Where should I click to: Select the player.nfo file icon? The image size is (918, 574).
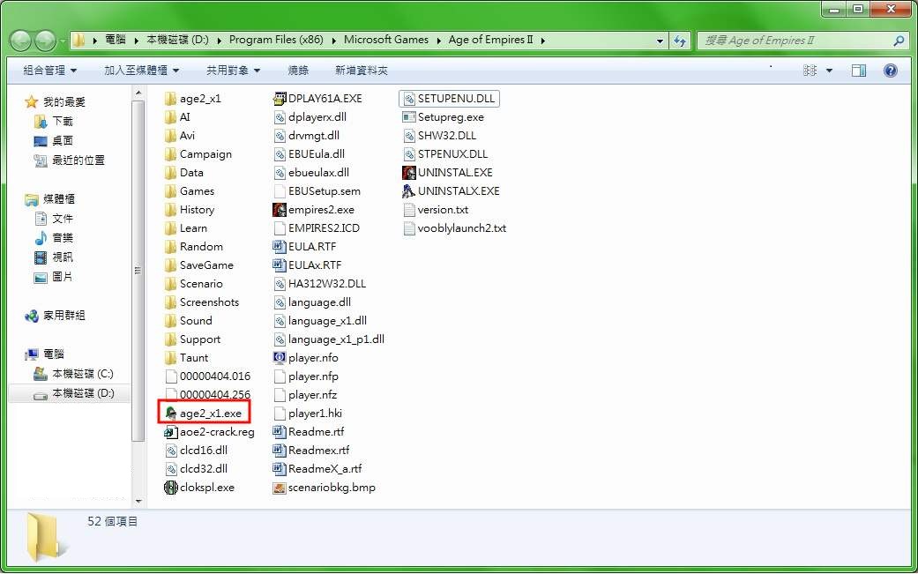(x=280, y=357)
